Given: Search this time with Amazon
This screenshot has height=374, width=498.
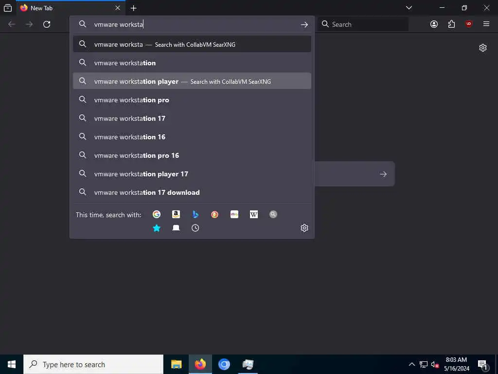Looking at the screenshot, I should pyautogui.click(x=176, y=214).
